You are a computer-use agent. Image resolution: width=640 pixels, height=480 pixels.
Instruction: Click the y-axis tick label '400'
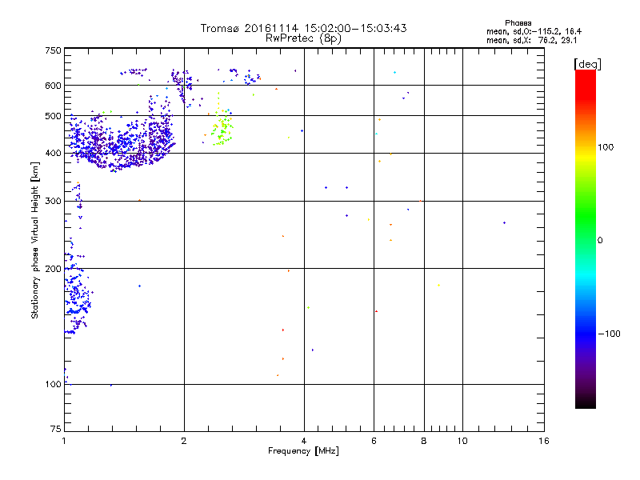pos(53,153)
